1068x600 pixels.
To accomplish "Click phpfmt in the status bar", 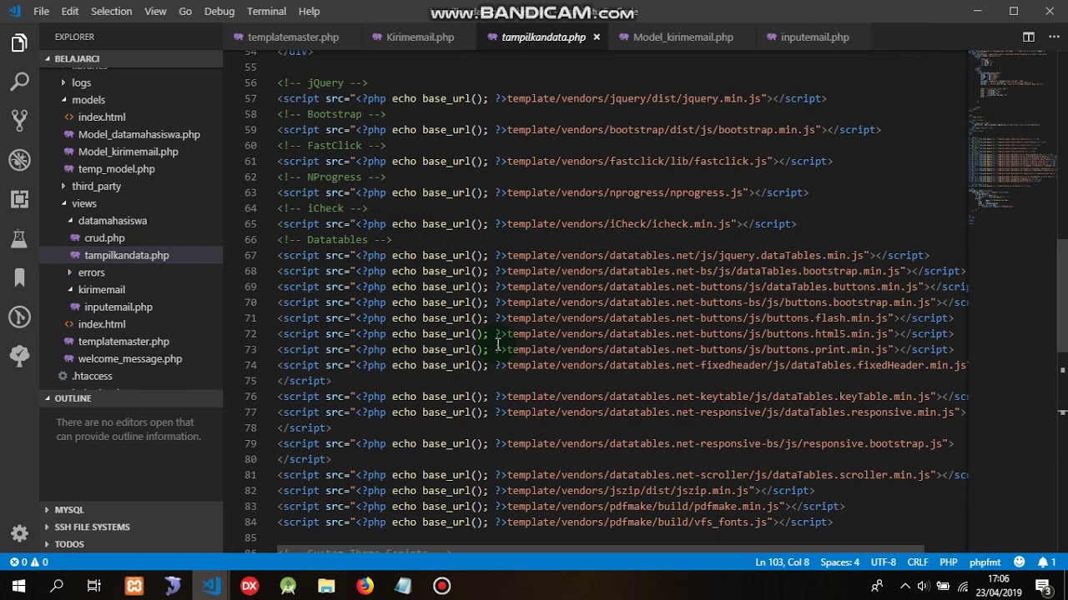I will (985, 562).
